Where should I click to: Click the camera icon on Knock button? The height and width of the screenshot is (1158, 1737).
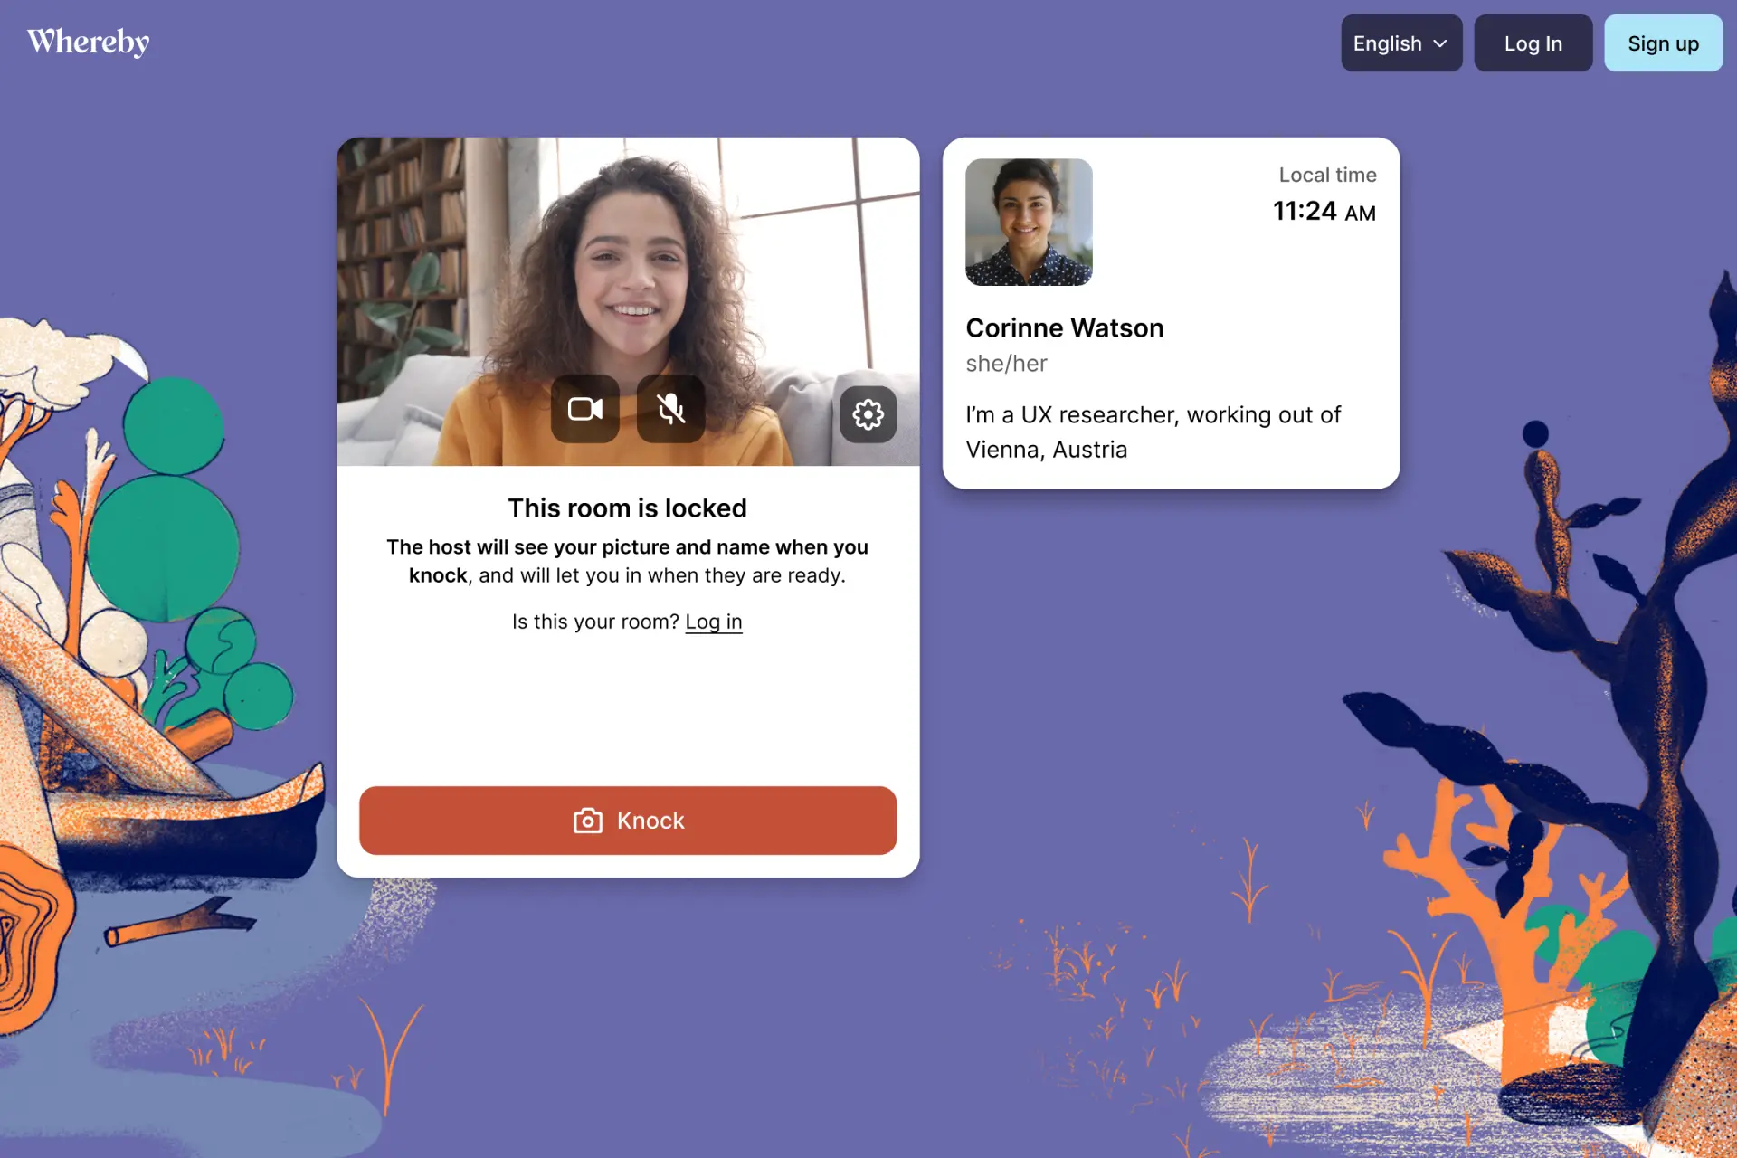[x=588, y=821]
